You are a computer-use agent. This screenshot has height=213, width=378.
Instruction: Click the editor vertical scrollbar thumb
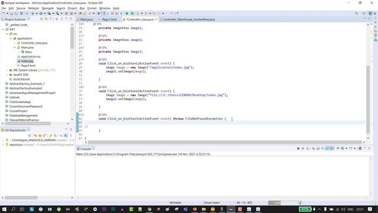click(368, 99)
